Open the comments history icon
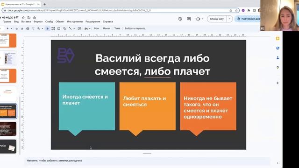 (189, 19)
